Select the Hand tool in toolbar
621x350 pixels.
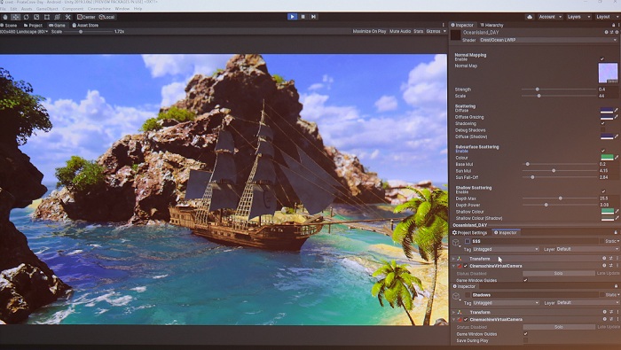click(5, 17)
